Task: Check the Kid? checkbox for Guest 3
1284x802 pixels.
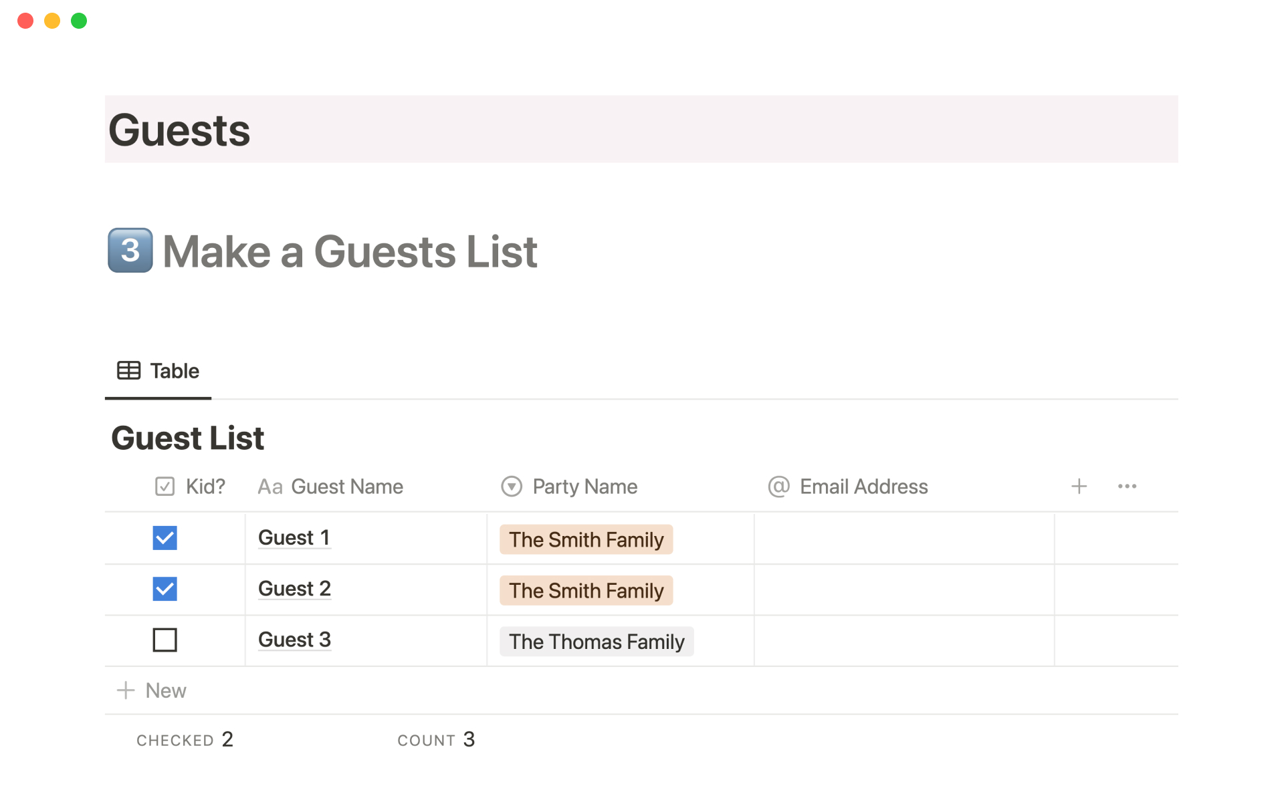Action: click(165, 640)
